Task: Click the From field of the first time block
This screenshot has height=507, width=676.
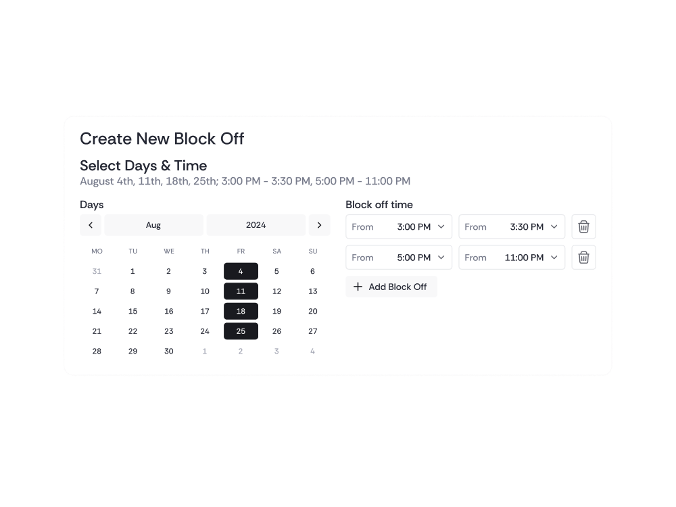Action: coord(363,226)
